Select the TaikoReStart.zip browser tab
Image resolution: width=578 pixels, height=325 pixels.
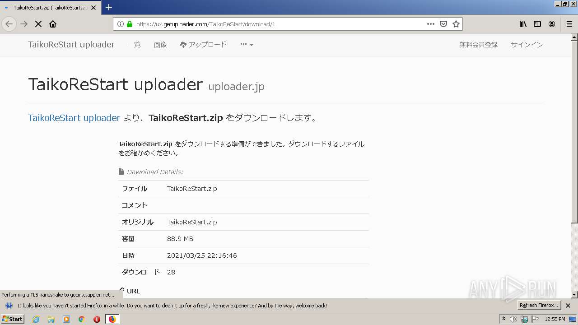(x=51, y=8)
